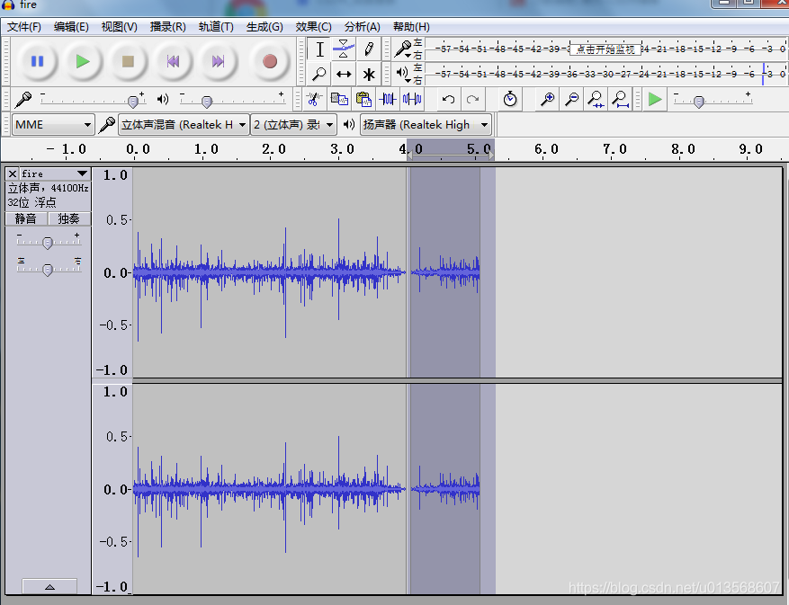Adjust the fire track pan slider
The height and width of the screenshot is (605, 789).
click(x=49, y=269)
